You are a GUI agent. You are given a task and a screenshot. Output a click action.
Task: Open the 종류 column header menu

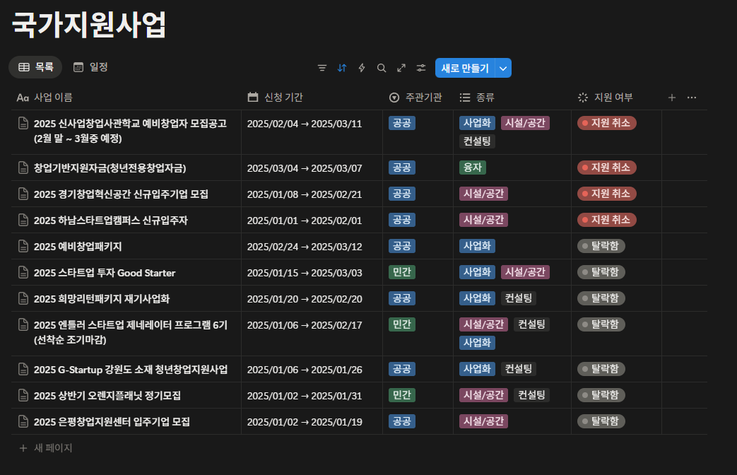(477, 98)
